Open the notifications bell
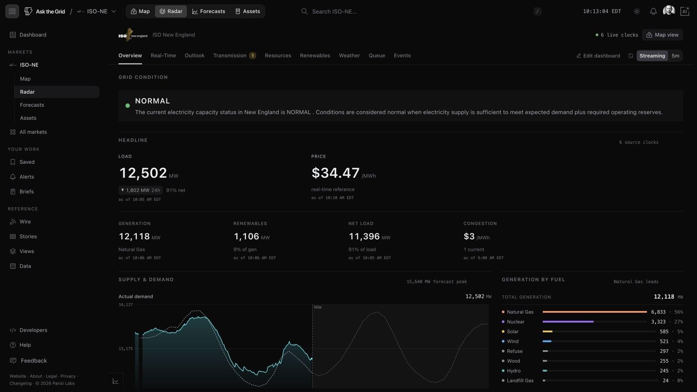The width and height of the screenshot is (697, 392). pyautogui.click(x=653, y=11)
